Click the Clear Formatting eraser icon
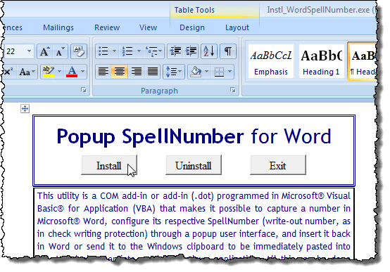The height and width of the screenshot is (272, 390). click(x=79, y=51)
